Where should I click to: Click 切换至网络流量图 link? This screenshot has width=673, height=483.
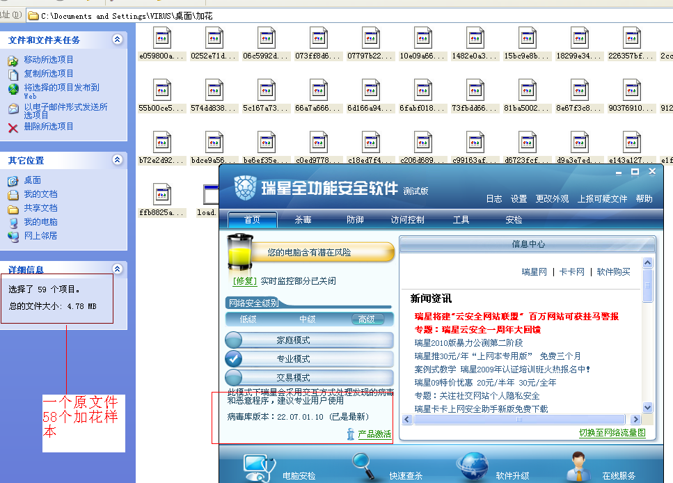(612, 433)
